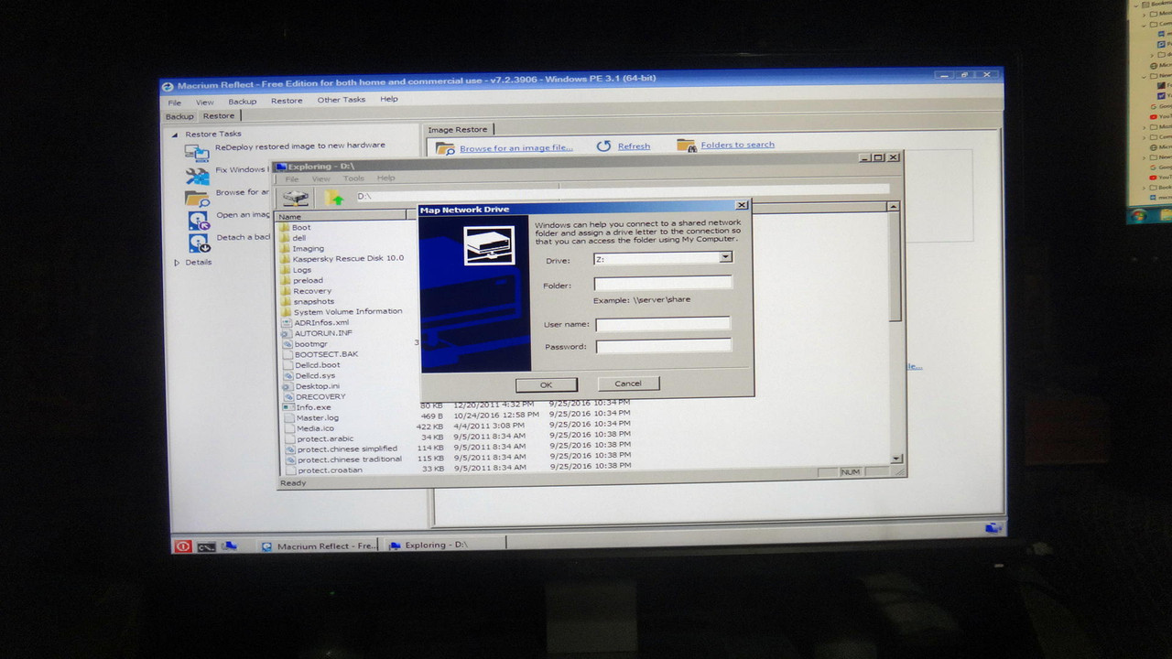This screenshot has width=1172, height=659.
Task: Click the Exploring - D:\ taskbar button
Action: click(445, 545)
